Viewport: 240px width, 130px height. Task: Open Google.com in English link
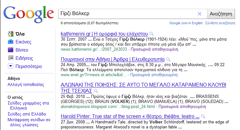[186, 23]
